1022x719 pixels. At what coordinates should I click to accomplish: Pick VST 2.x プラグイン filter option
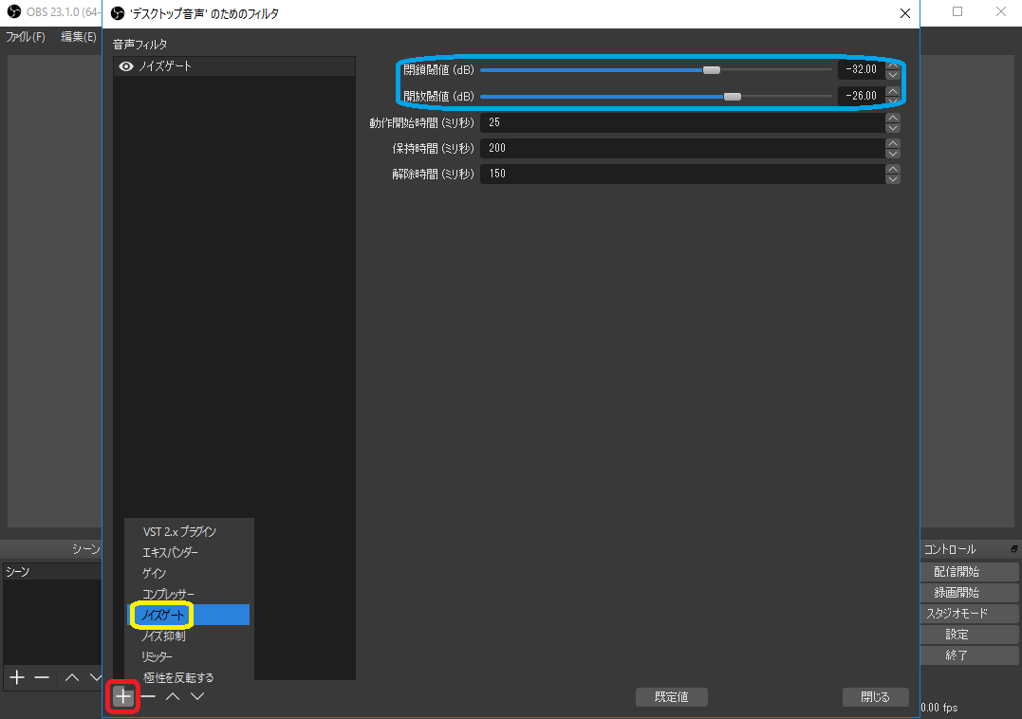click(179, 531)
